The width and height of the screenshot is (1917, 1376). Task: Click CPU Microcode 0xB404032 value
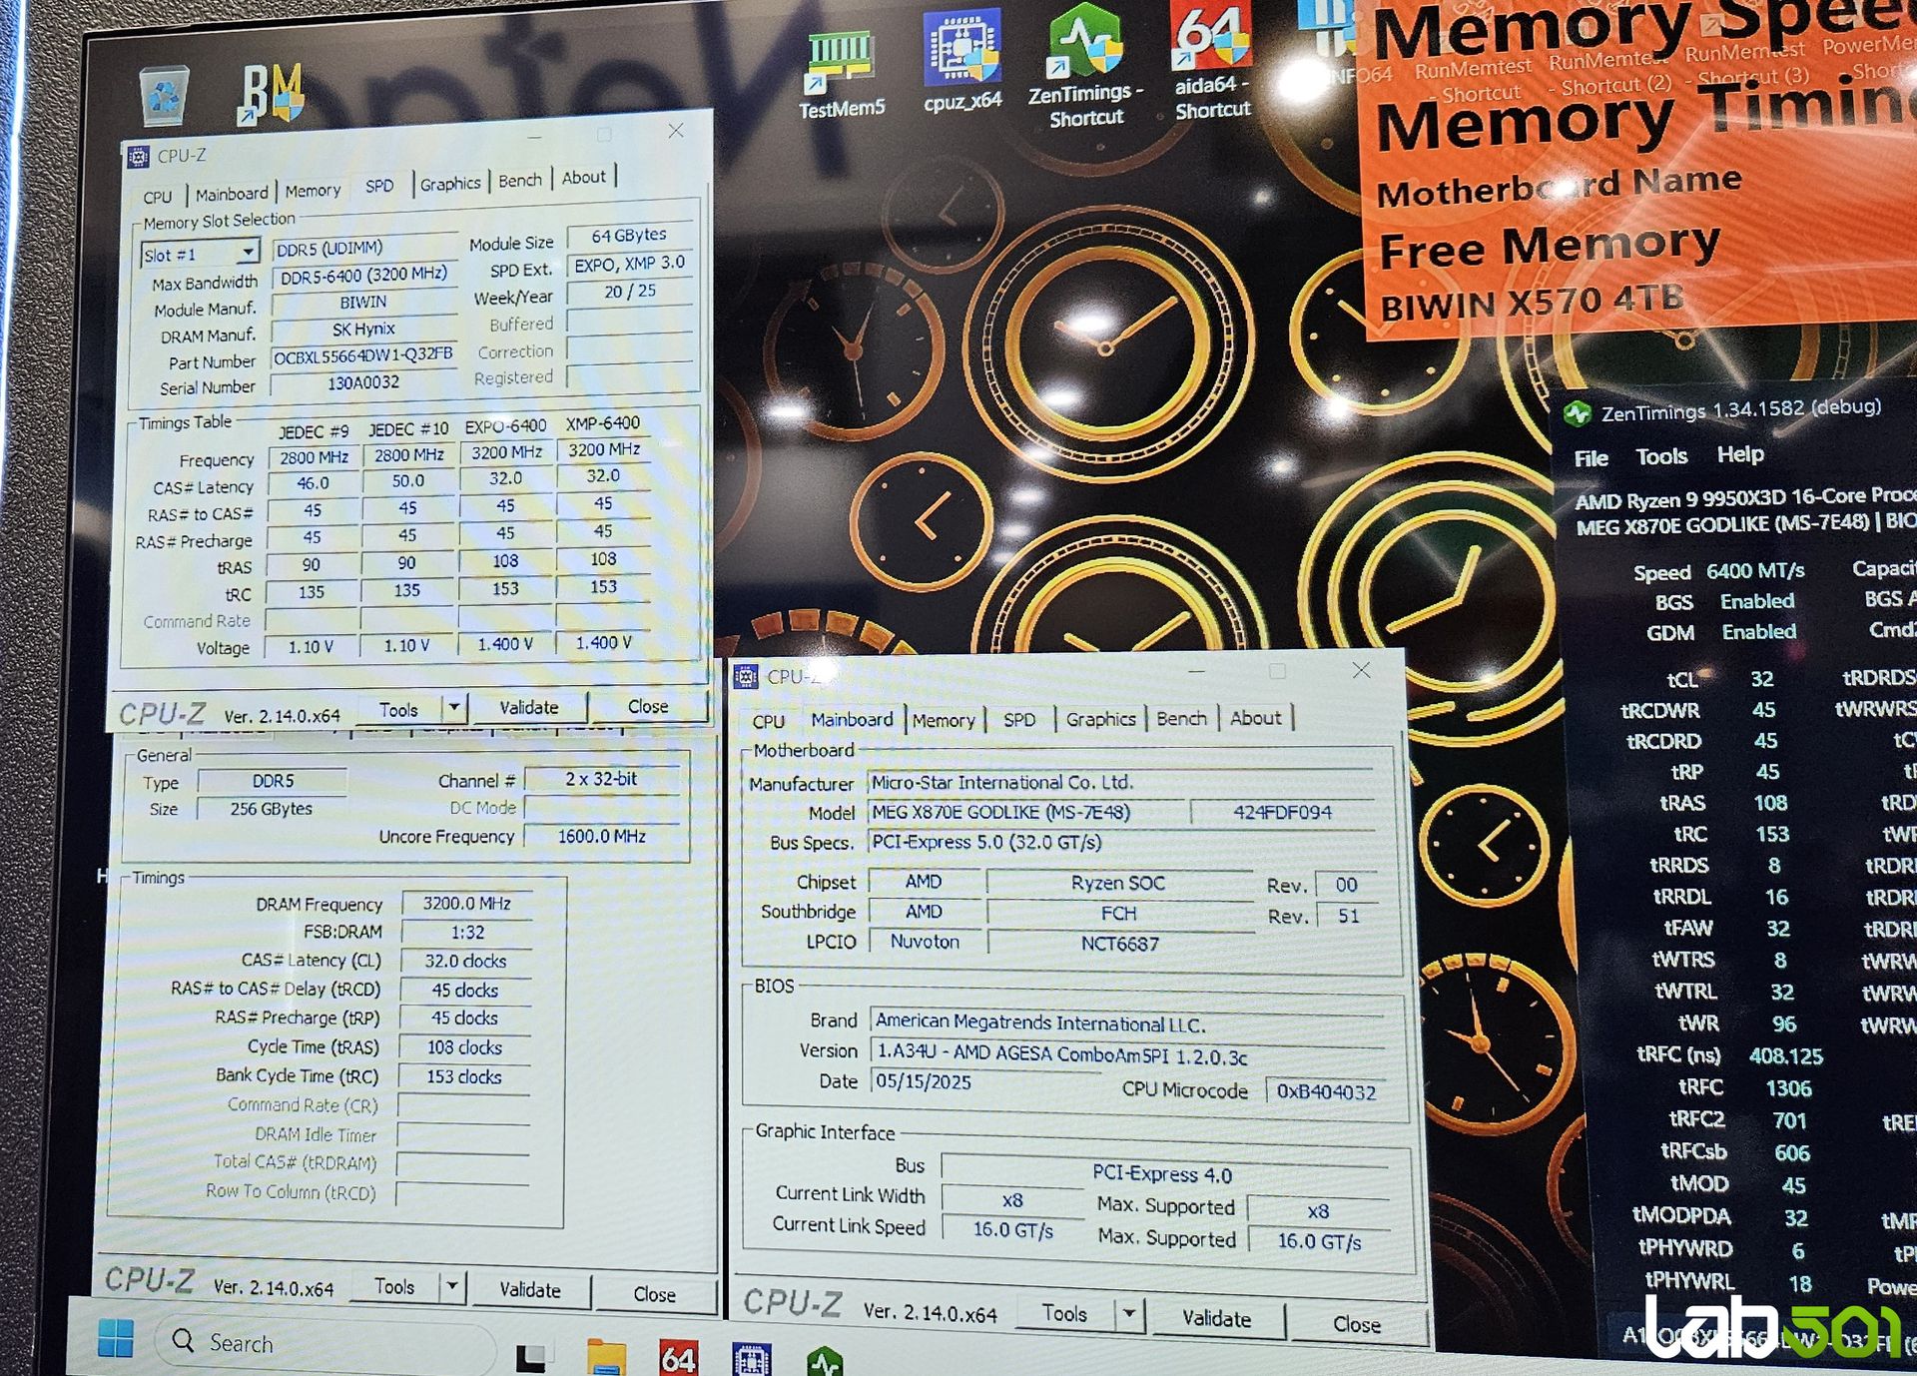click(1327, 1091)
